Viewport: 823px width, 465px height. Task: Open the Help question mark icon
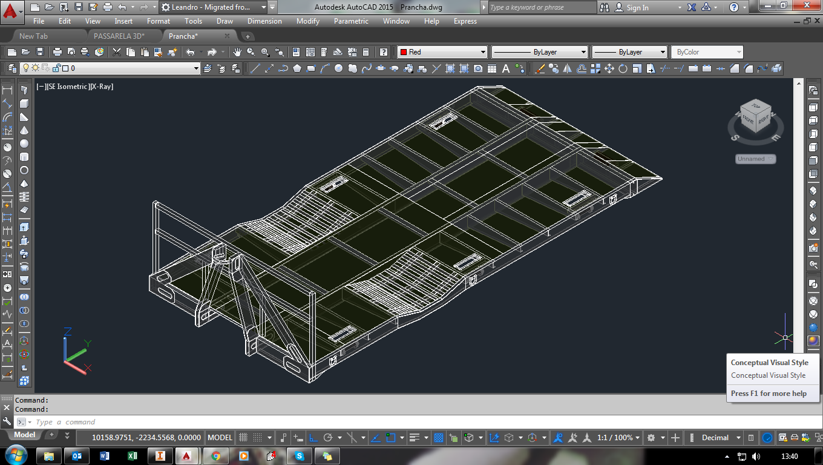coord(383,52)
